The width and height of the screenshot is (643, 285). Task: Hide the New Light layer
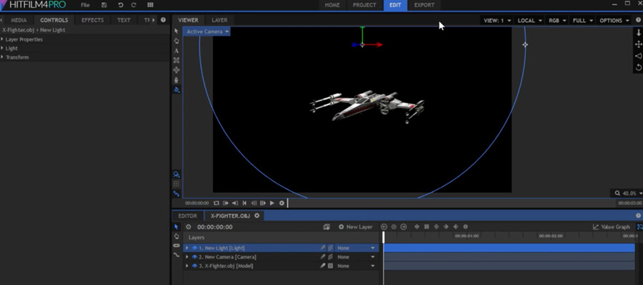point(195,248)
